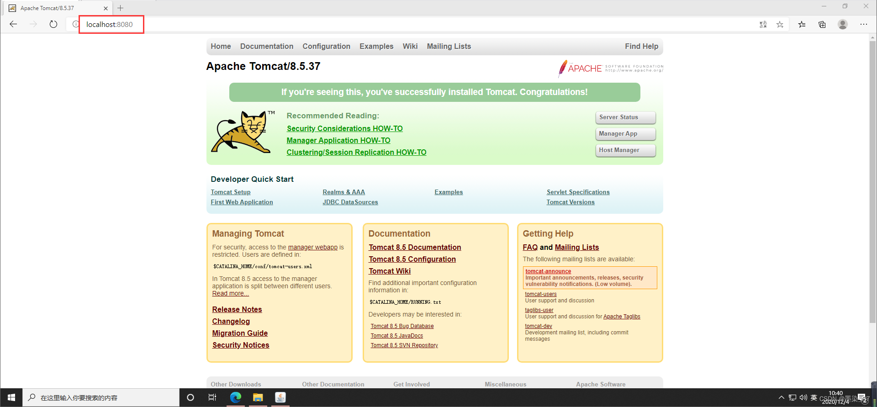Click the Windows taskbar search box
The height and width of the screenshot is (407, 877).
[100, 397]
